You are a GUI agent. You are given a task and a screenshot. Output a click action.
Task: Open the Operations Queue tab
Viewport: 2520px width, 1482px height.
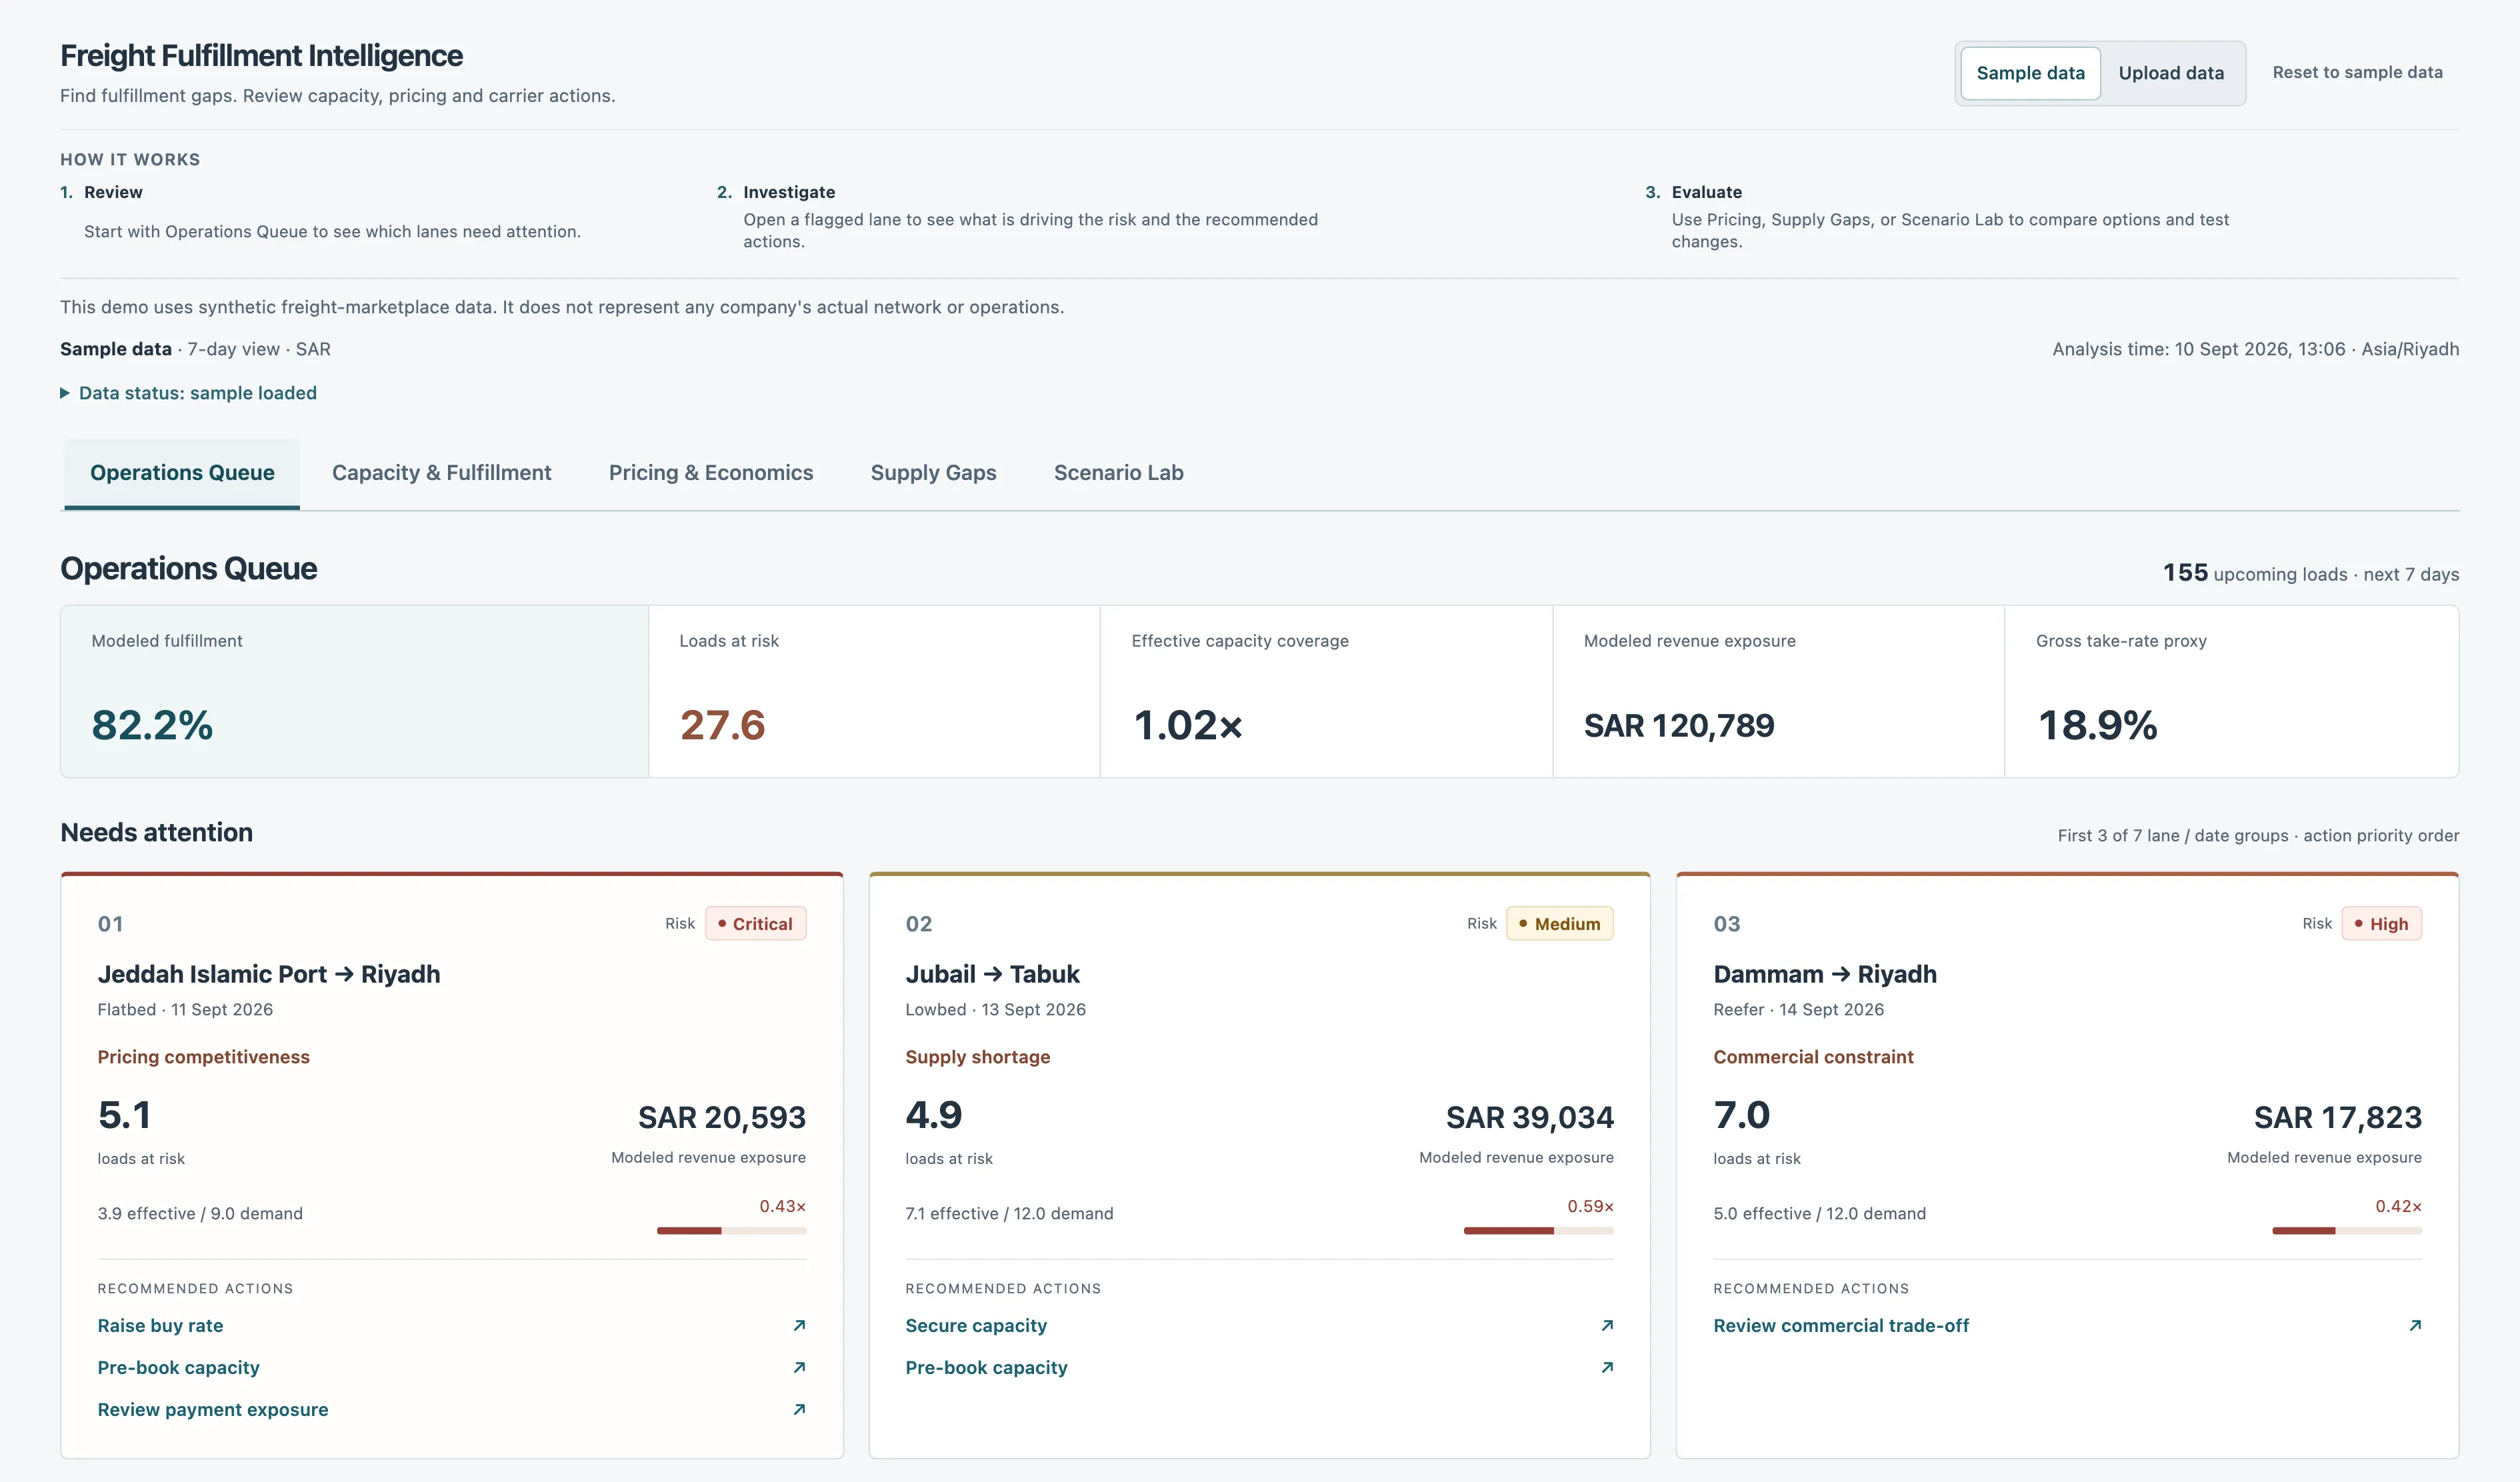point(182,473)
